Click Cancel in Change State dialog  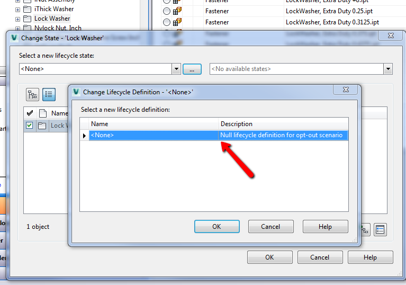point(320,257)
